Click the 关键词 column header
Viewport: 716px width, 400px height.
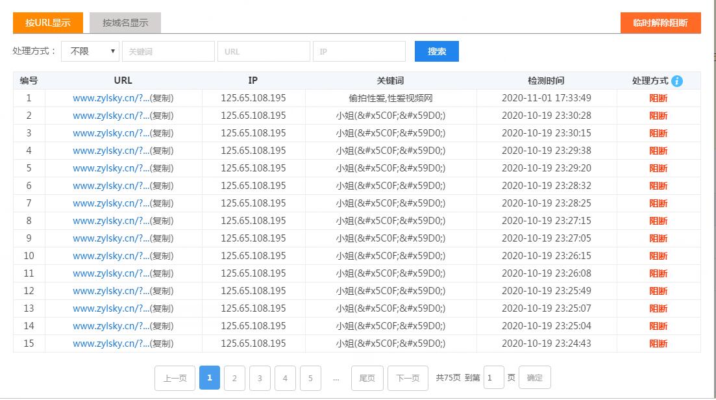(x=390, y=81)
